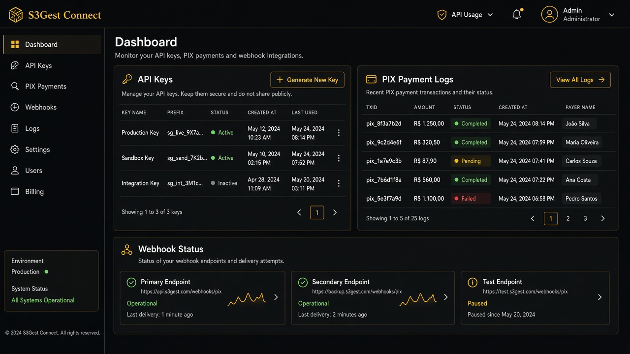
Task: Click the S3Gest Connect logo
Action: (55, 15)
